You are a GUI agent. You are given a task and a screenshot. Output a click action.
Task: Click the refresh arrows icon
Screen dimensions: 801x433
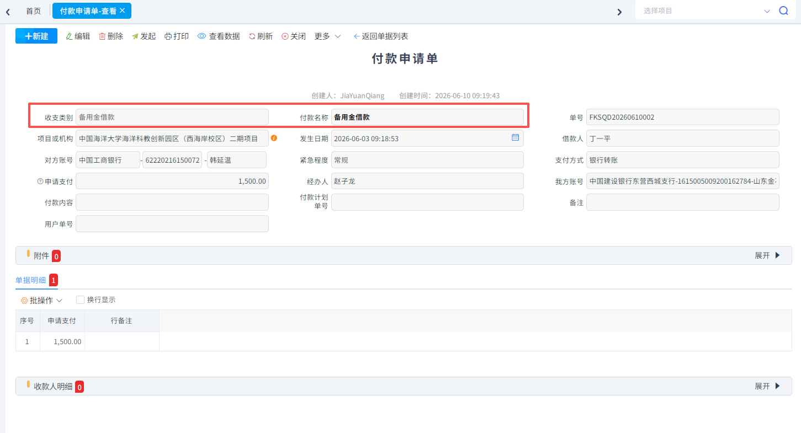[252, 36]
